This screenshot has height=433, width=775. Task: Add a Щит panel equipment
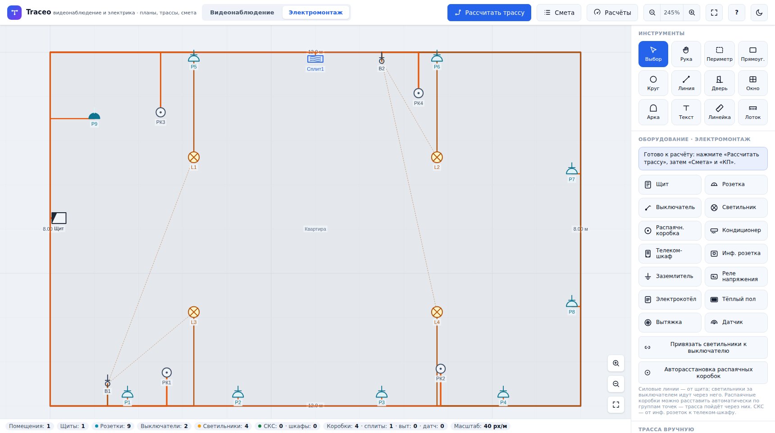(670, 184)
